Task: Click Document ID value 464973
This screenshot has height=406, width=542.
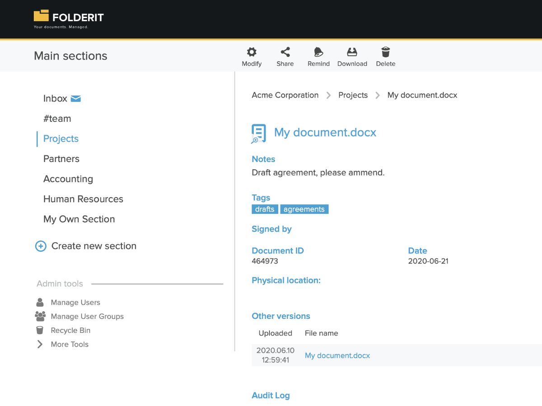Action: point(265,261)
